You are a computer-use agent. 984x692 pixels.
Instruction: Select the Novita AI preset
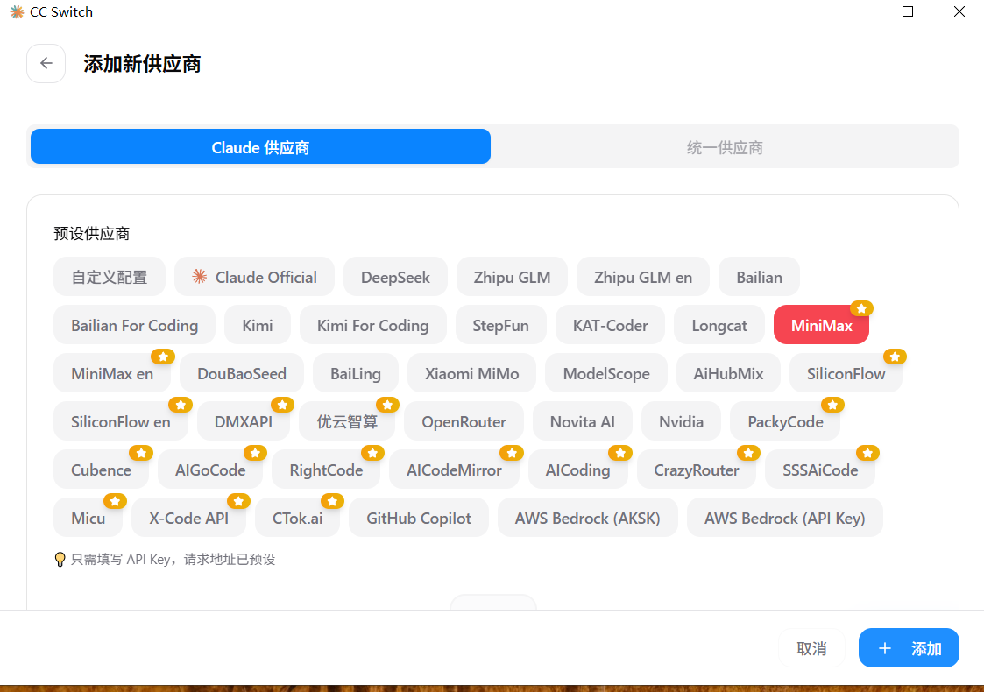point(583,421)
